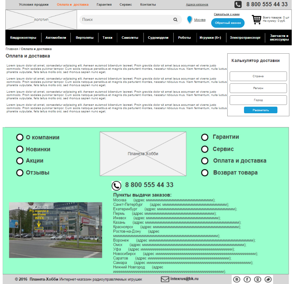298x284 pixels.
Task: Click the Связаться с нами link
Action: [x=226, y=14]
